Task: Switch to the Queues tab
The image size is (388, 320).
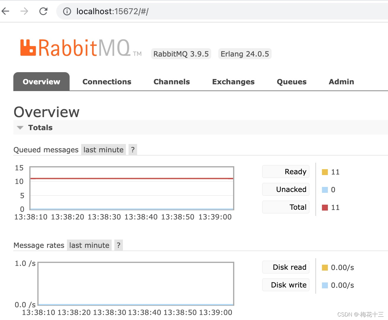Action: tap(291, 82)
